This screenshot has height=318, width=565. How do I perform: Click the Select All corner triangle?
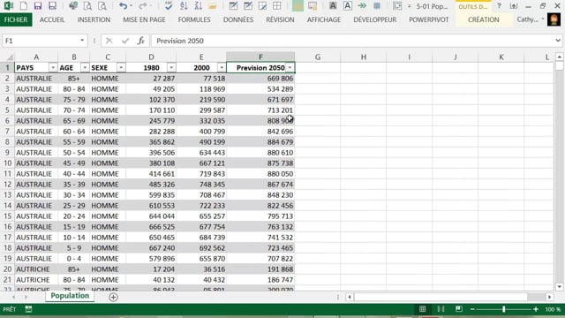[x=10, y=57]
